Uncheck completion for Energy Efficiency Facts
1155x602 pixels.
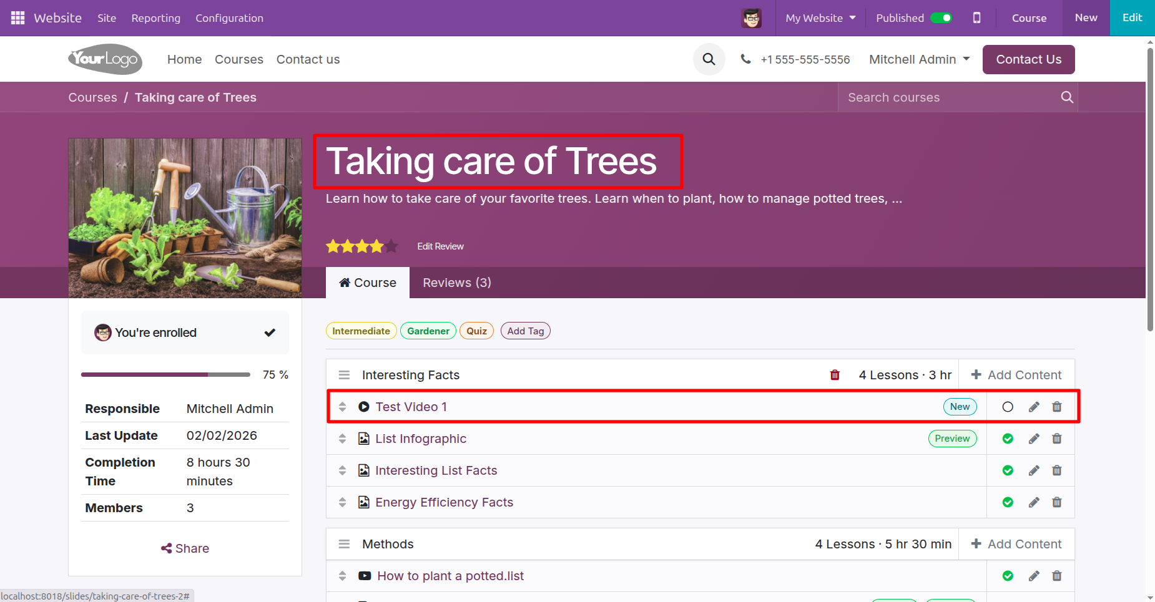1008,502
